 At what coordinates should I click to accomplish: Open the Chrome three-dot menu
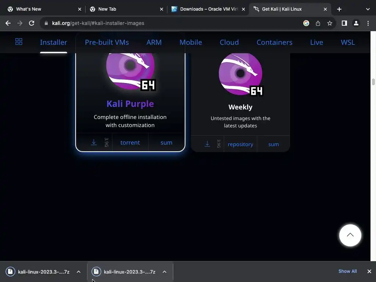click(368, 23)
